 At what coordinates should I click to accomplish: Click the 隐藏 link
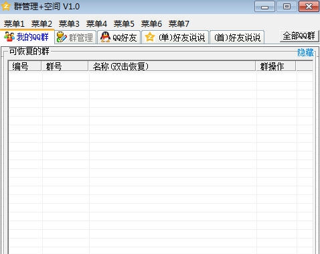click(x=305, y=52)
